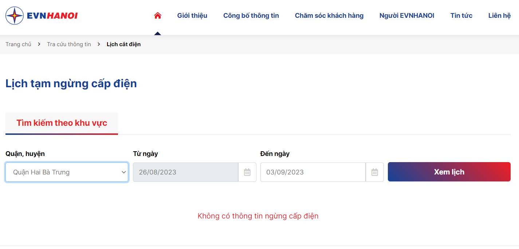The height and width of the screenshot is (249, 519).
Task: Follow the Trang chủ breadcrumb link
Action: point(18,44)
